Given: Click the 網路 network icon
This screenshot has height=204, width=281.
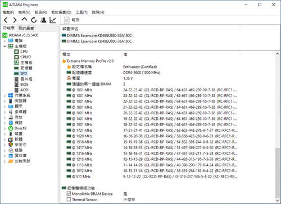Looking at the screenshot, I should click(11, 123).
